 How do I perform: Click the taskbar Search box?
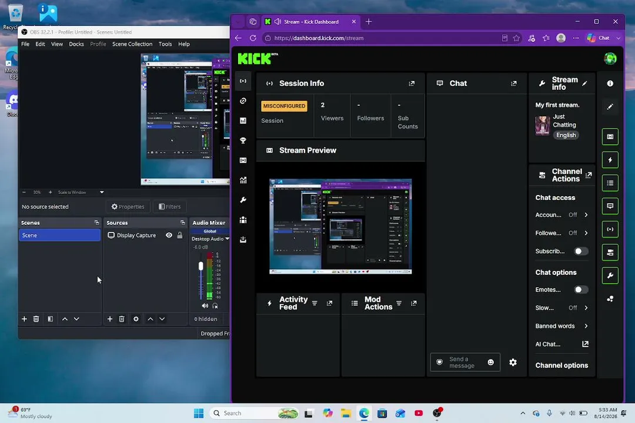coord(255,413)
